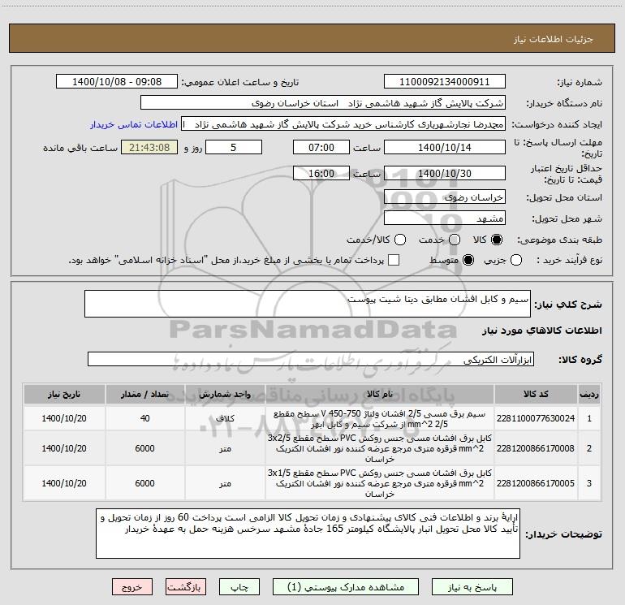Click the need number field 1100092134000911

445,81
